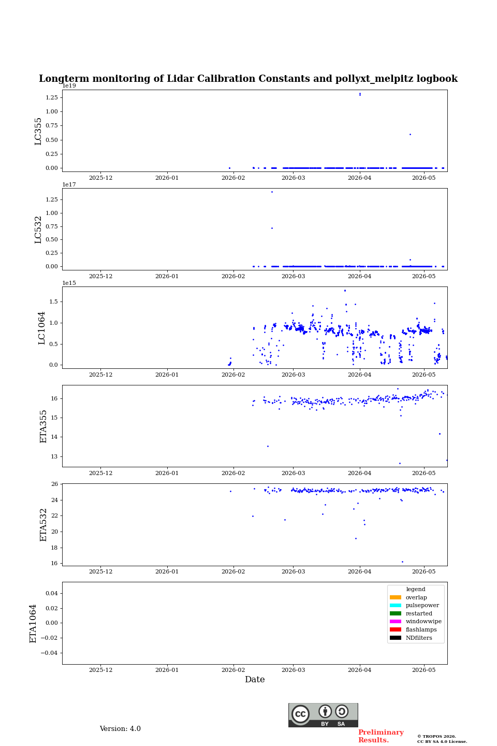This screenshot has width=497, height=746.
Task: Click the Date x-axis label
Action: tap(255, 680)
